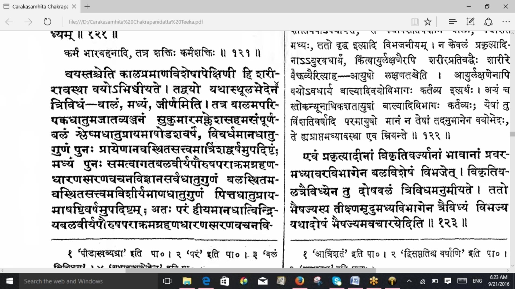This screenshot has width=515, height=289.
Task: Make a Web Note pen icon
Action: coord(470,22)
